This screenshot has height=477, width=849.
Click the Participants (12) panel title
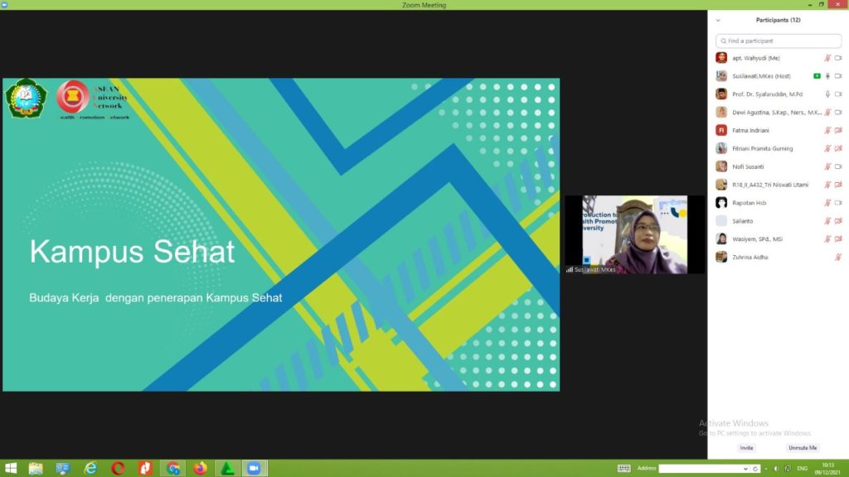[778, 20]
